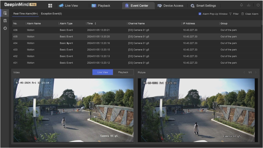Switch to the Exception Event(0) tab
This screenshot has height=148, width=263.
point(51,14)
